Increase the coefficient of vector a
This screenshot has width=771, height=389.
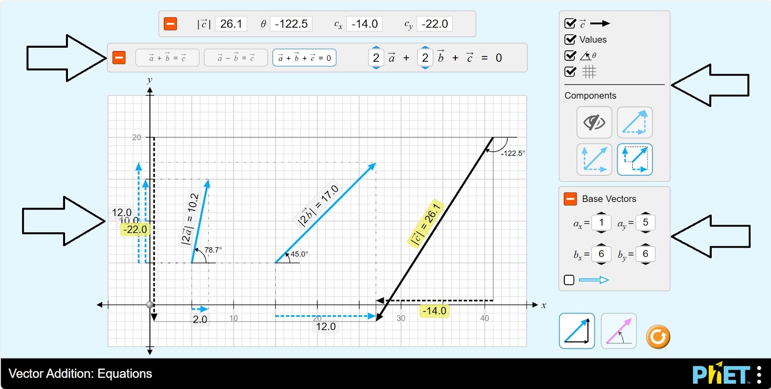coord(376,48)
